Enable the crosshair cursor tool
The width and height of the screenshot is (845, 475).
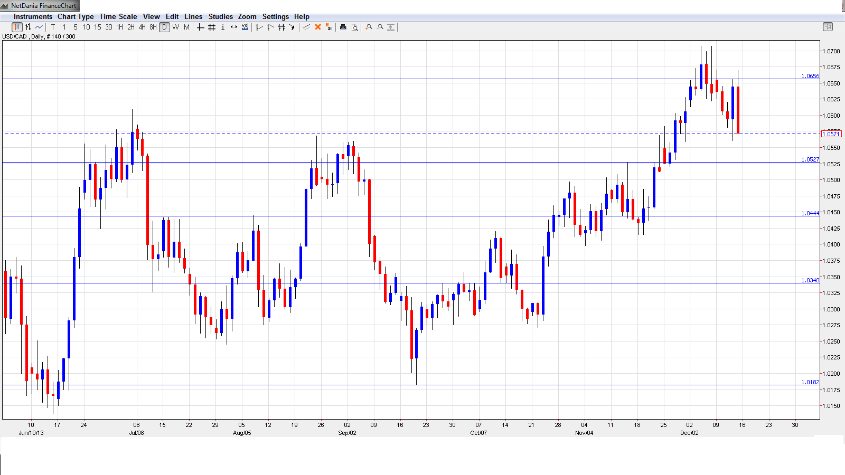[201, 27]
